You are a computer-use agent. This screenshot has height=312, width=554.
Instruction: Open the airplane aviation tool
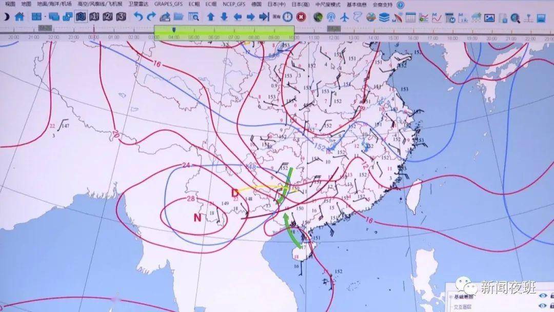344,17
